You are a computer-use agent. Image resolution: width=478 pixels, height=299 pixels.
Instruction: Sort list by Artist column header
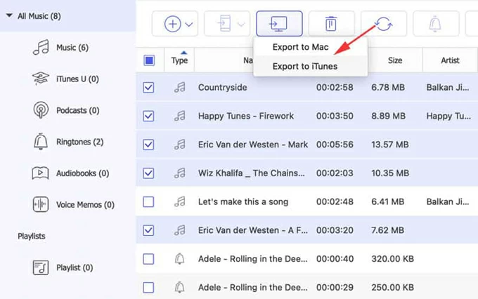click(x=449, y=60)
